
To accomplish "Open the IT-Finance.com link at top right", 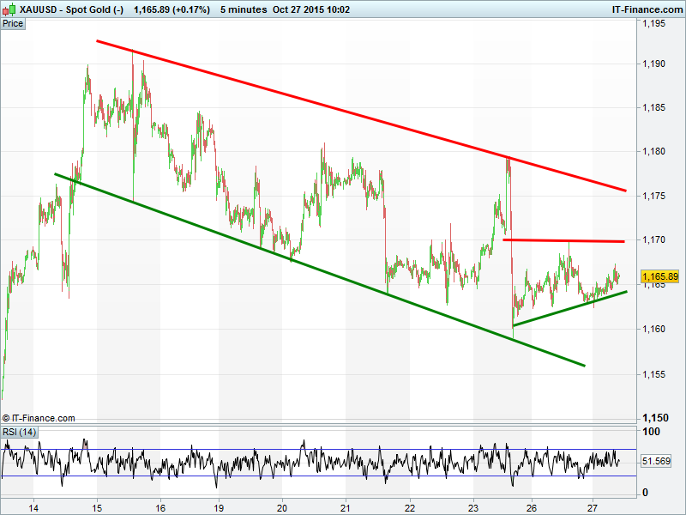I will coord(647,9).
